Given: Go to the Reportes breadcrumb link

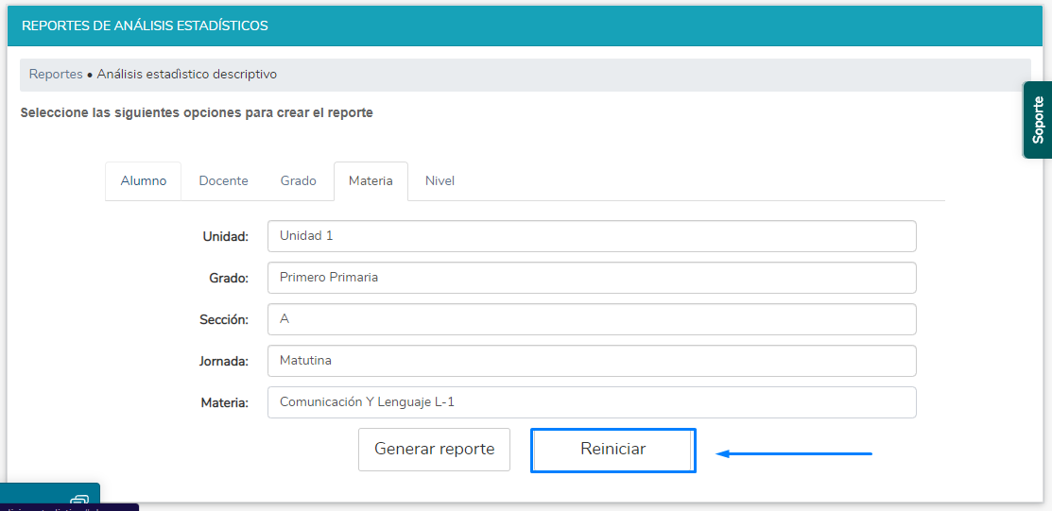Looking at the screenshot, I should [x=56, y=75].
